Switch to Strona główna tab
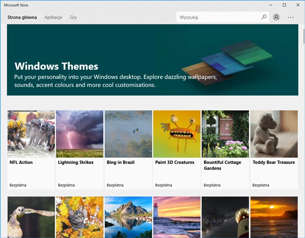Screen dimensions: 305x238 coord(22,17)
